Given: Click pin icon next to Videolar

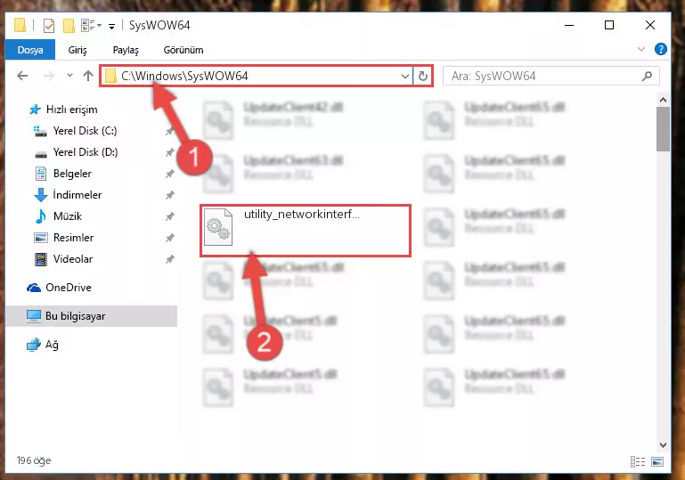Looking at the screenshot, I should point(169,259).
